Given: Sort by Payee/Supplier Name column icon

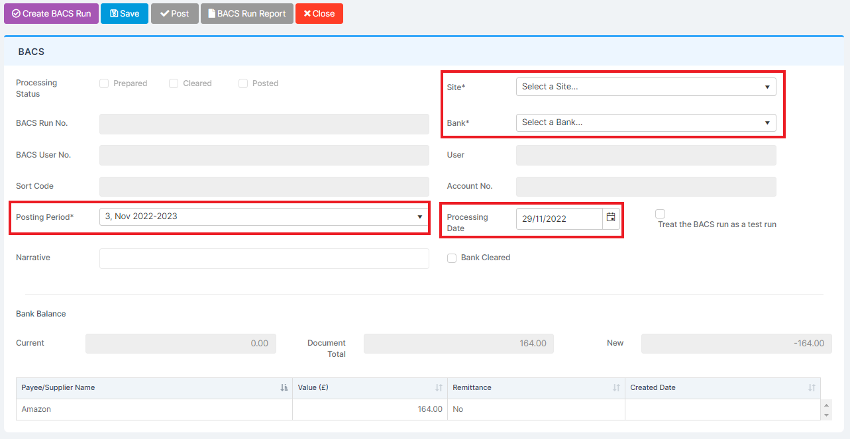Looking at the screenshot, I should (x=284, y=388).
